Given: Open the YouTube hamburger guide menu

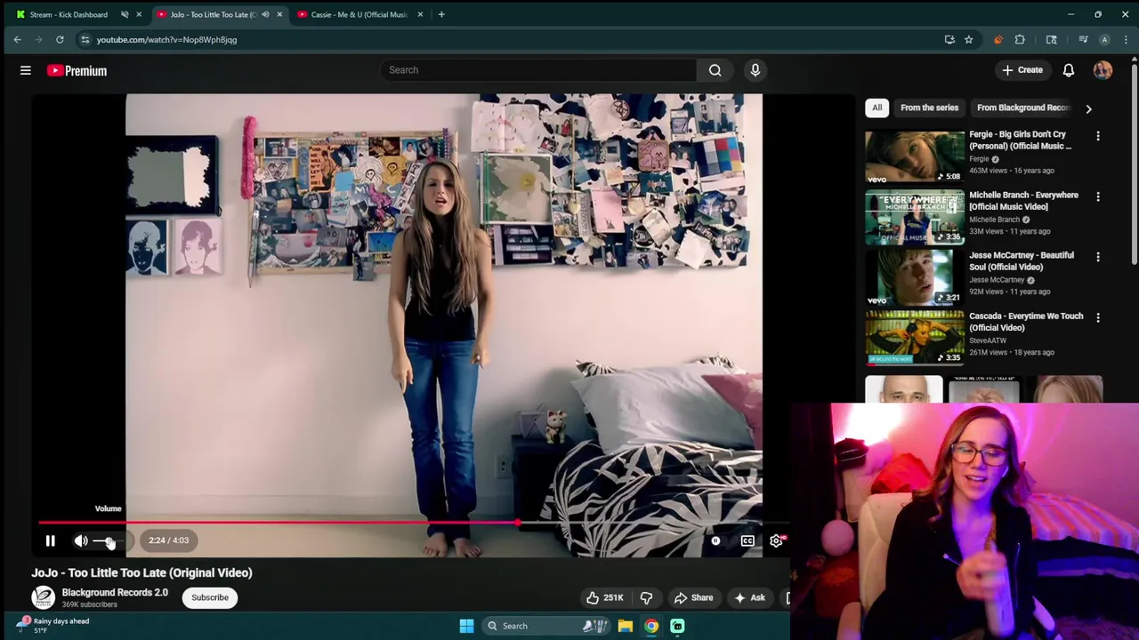Looking at the screenshot, I should [26, 70].
